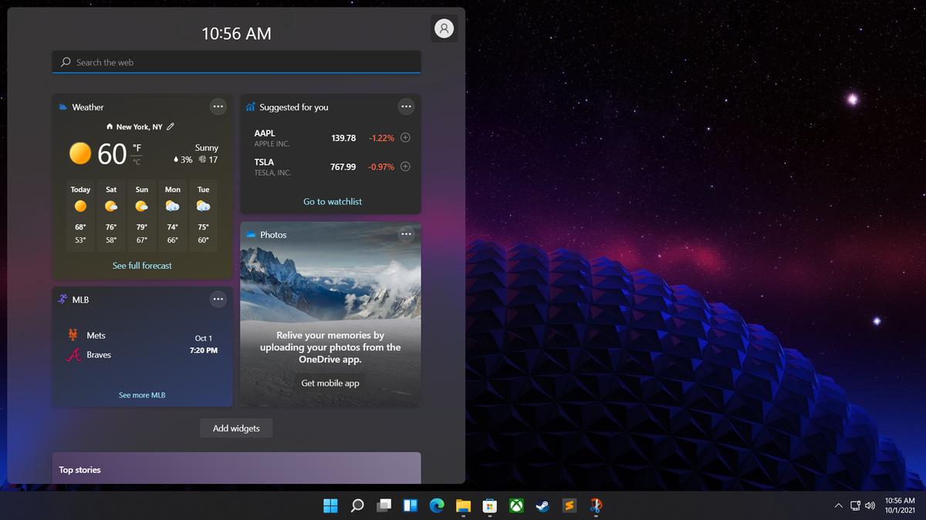Add TSLA to the watchlist

click(407, 166)
